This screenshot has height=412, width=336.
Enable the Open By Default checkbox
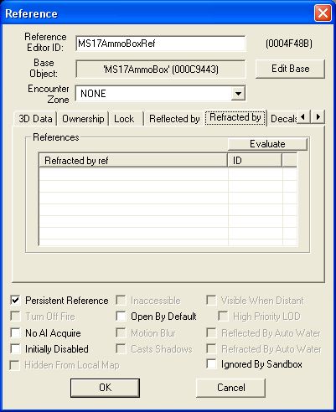[x=121, y=317]
